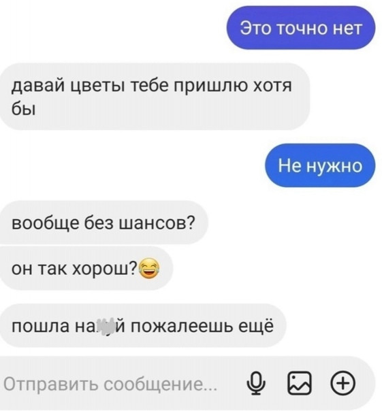Image resolution: width=382 pixels, height=411 pixels.
Task: Tap the circled plus attachment icon
Action: tap(343, 383)
